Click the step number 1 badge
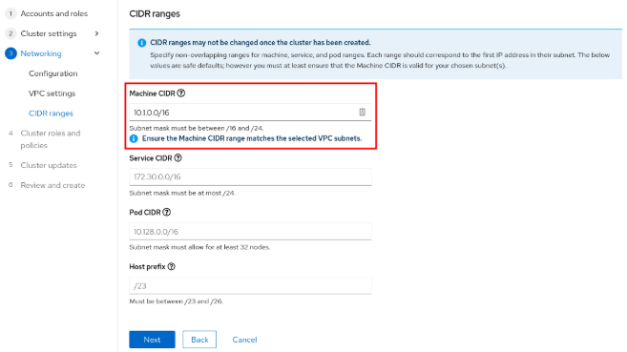Screen dimensions: 627x352 tap(10, 13)
